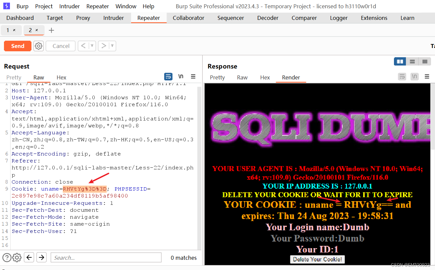
Task: Go to next search match arrow
Action: click(x=41, y=257)
